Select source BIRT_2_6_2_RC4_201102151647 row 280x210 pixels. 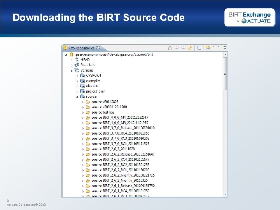coord(120,159)
